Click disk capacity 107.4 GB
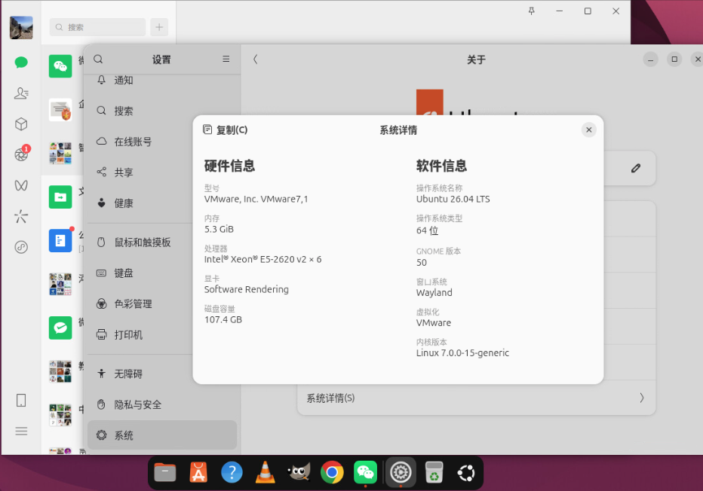This screenshot has width=703, height=491. tap(223, 319)
